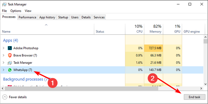Sort processes by Memory column header
The height and width of the screenshot is (104, 208).
pos(153,29)
